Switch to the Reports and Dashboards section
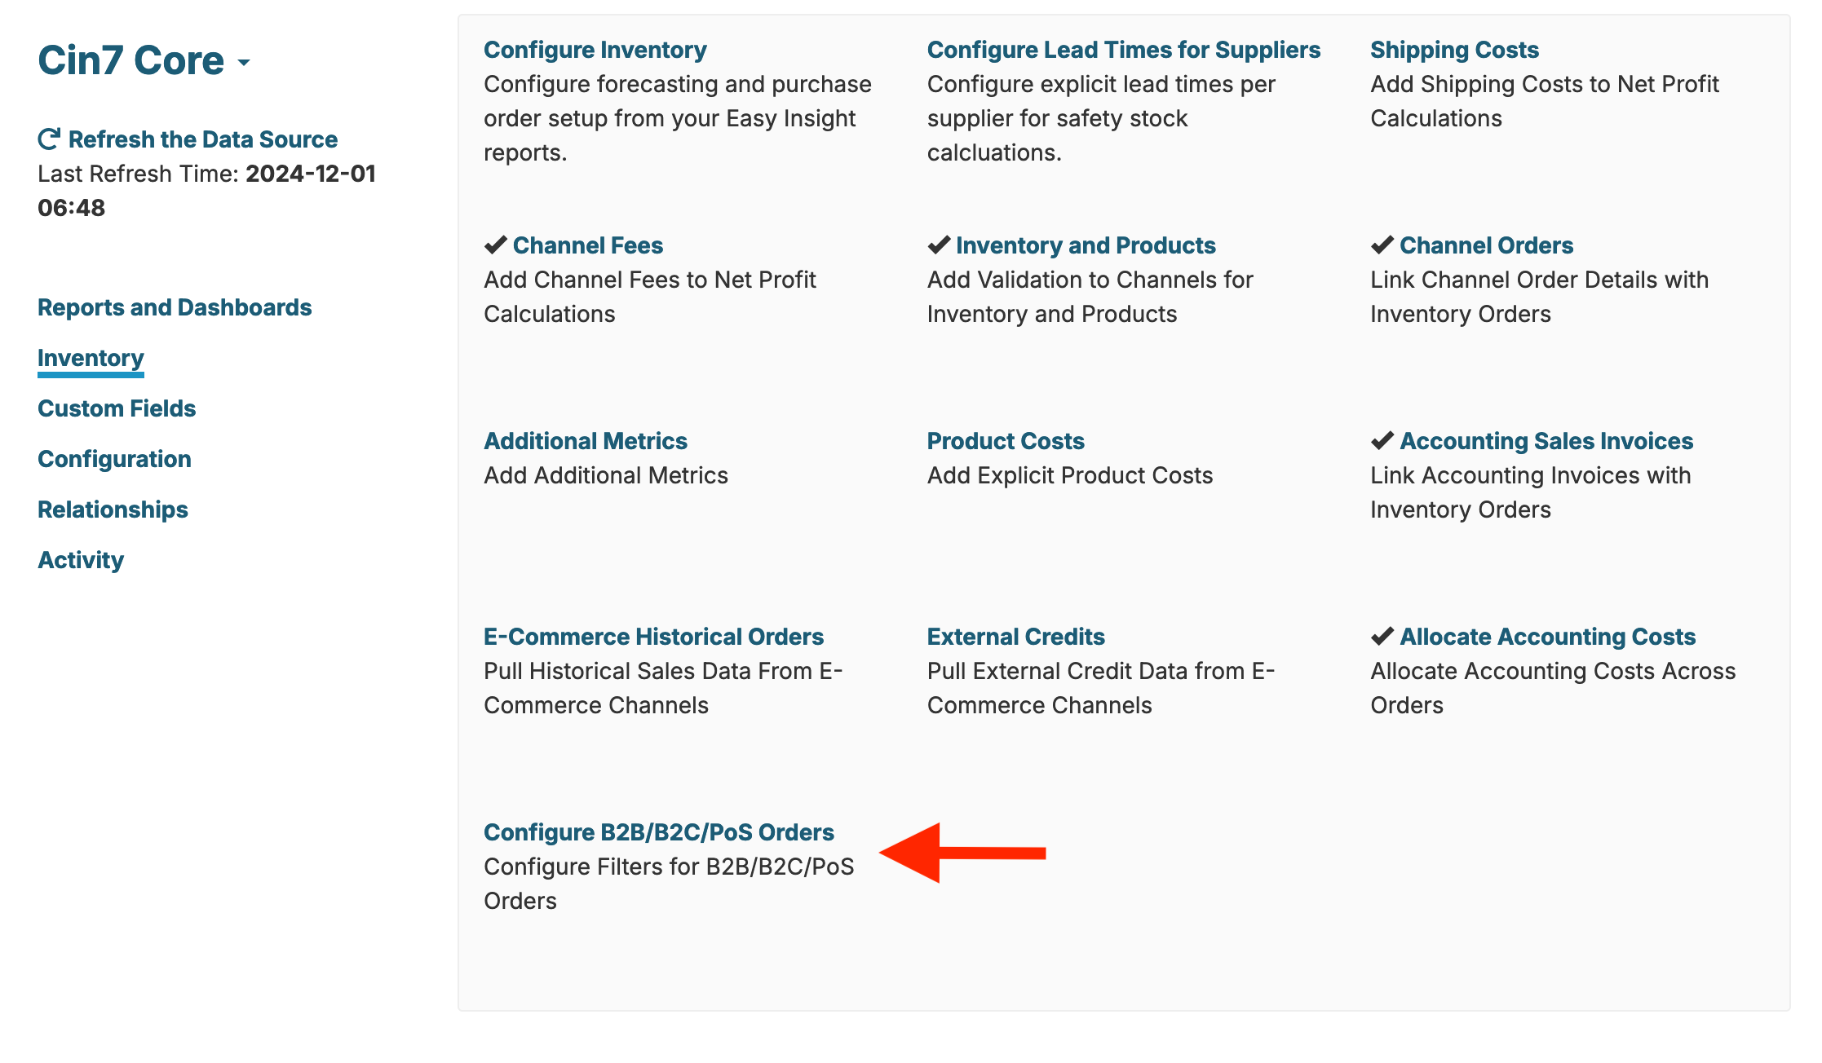 [x=174, y=307]
